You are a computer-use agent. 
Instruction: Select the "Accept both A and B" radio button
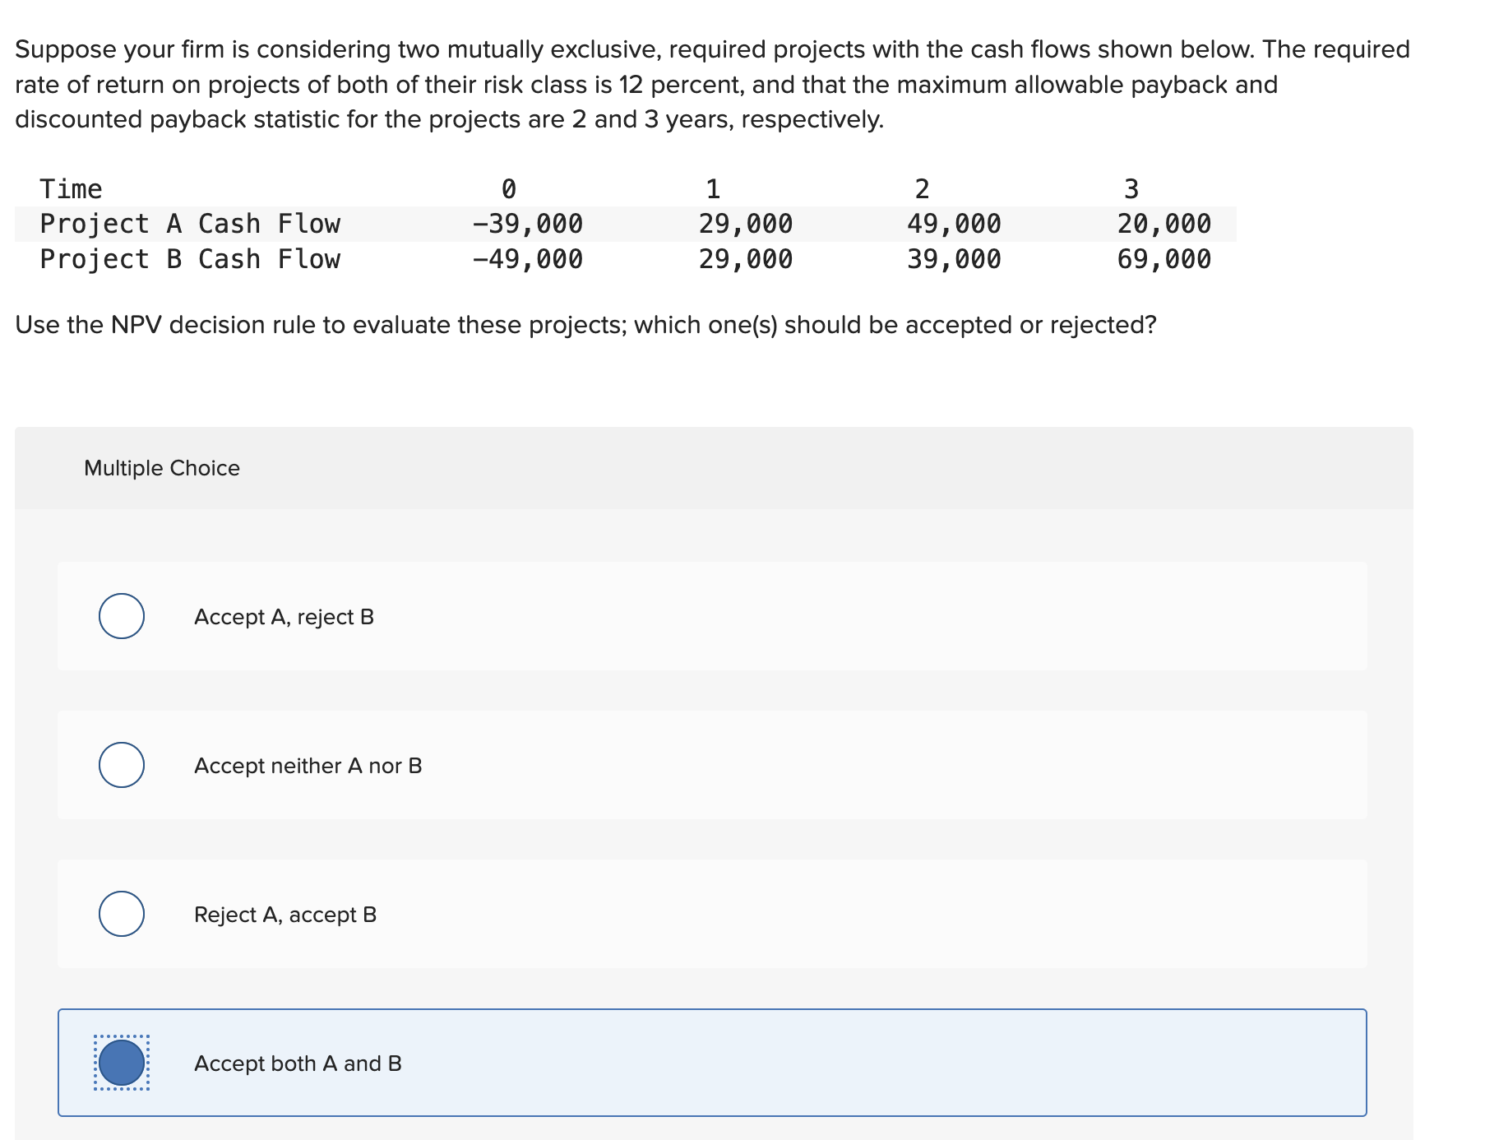pos(122,1064)
